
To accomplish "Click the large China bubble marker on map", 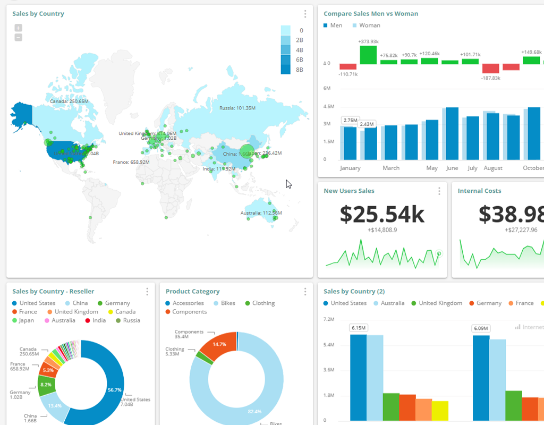I will click(x=247, y=152).
